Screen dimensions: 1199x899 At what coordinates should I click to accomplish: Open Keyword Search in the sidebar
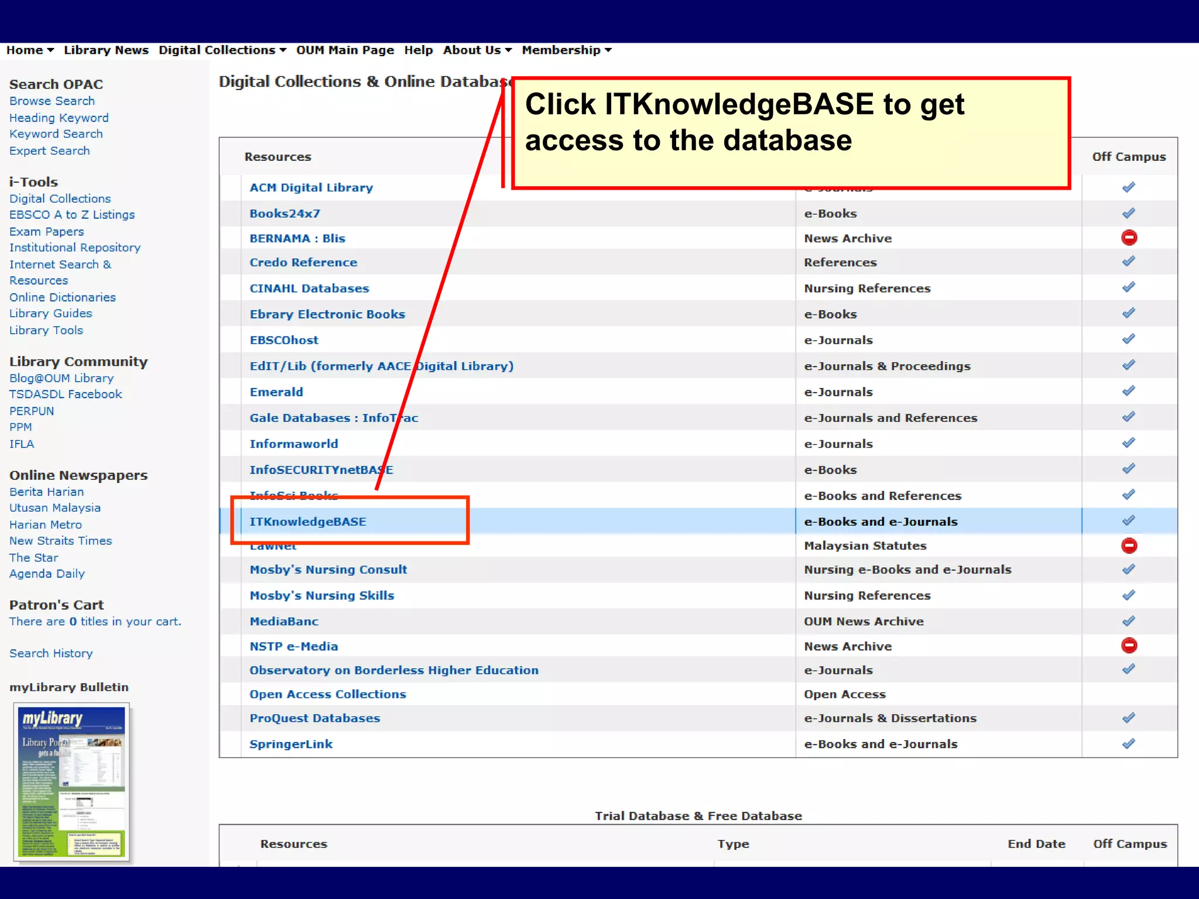(56, 134)
